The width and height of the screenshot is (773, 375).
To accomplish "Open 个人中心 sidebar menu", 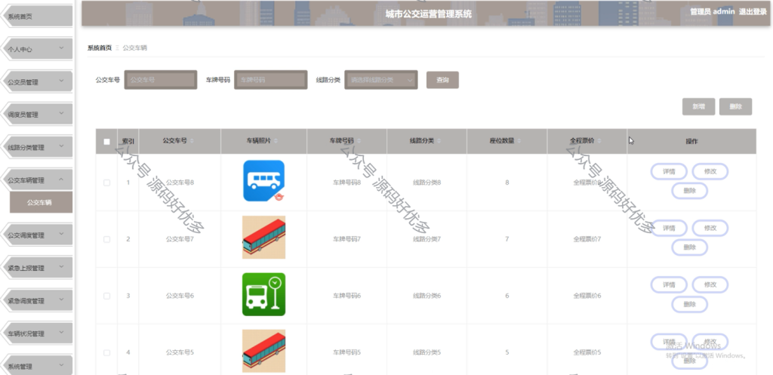I will pos(38,49).
